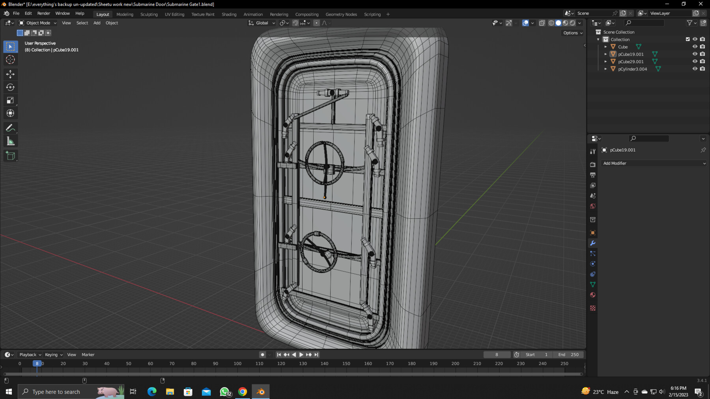Select the Scale tool
This screenshot has height=399, width=710.
point(11,100)
